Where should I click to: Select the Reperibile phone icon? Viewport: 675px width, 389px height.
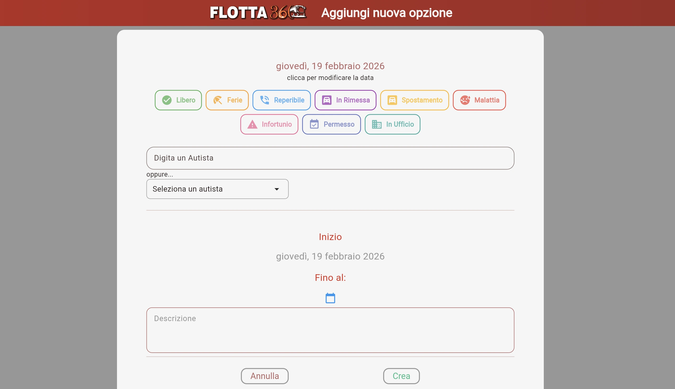(x=265, y=100)
